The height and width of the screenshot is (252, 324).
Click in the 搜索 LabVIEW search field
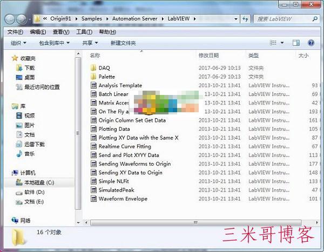pyautogui.click(x=283, y=19)
